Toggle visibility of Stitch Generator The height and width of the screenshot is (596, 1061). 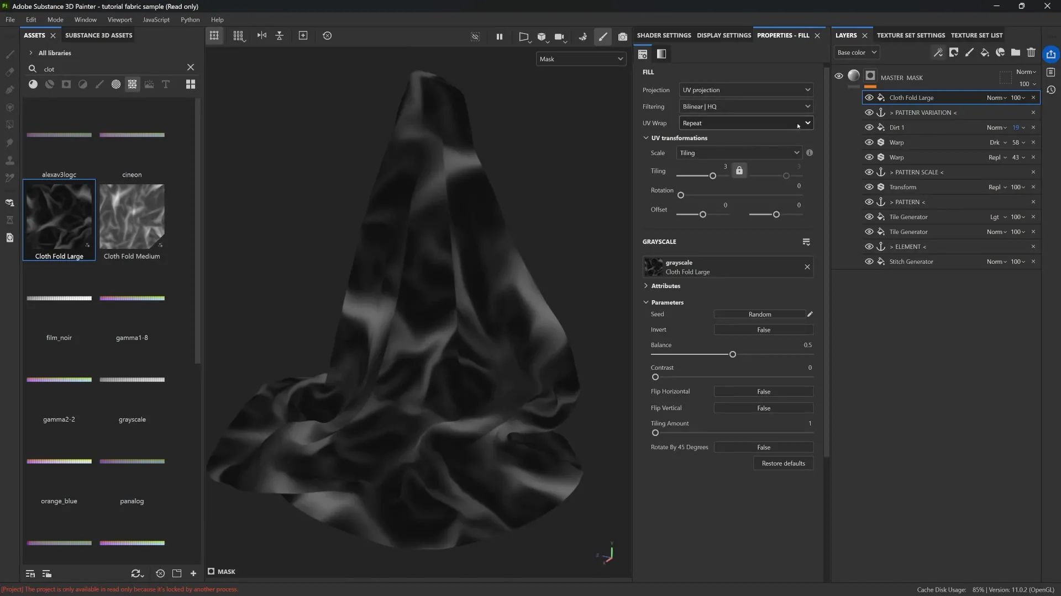[869, 262]
